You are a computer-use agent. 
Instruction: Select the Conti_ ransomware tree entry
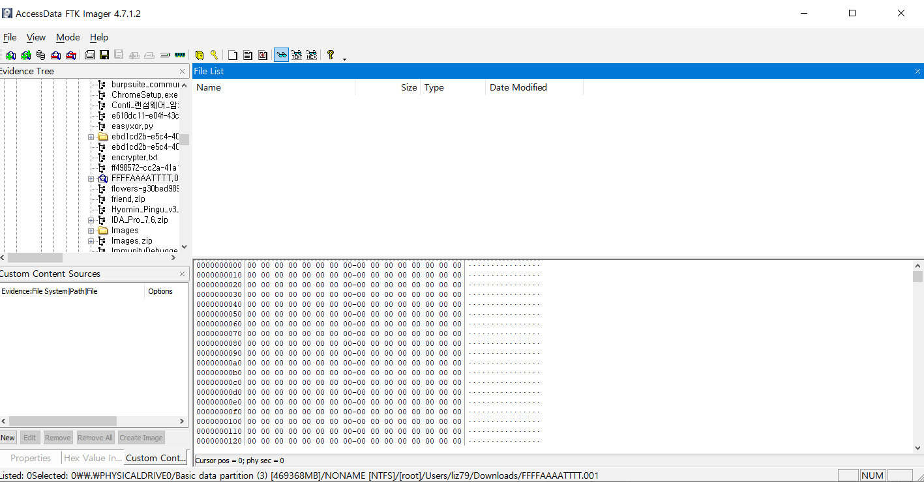pos(145,106)
